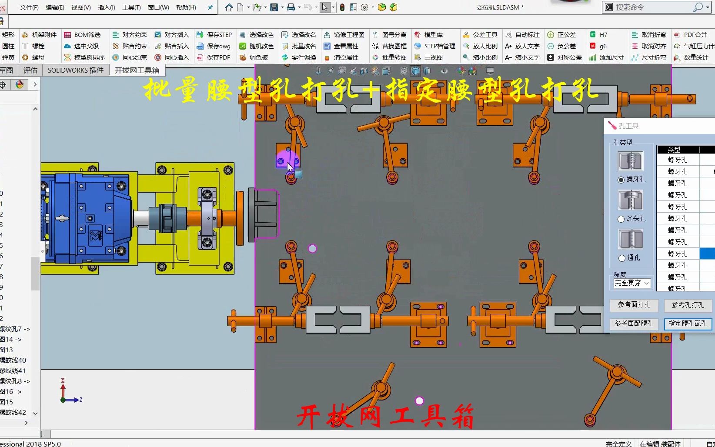The width and height of the screenshot is (715, 447).
Task: Select 沉头孔 radio button
Action: 621,219
